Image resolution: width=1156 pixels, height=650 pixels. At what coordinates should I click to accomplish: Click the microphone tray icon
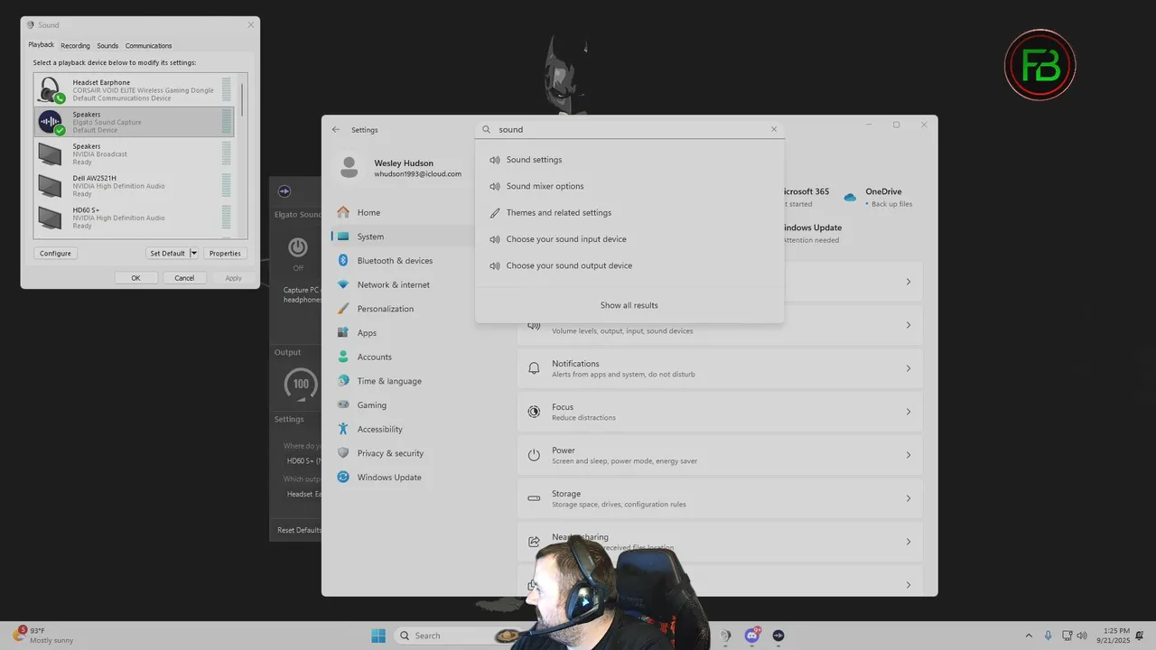pyautogui.click(x=1049, y=636)
